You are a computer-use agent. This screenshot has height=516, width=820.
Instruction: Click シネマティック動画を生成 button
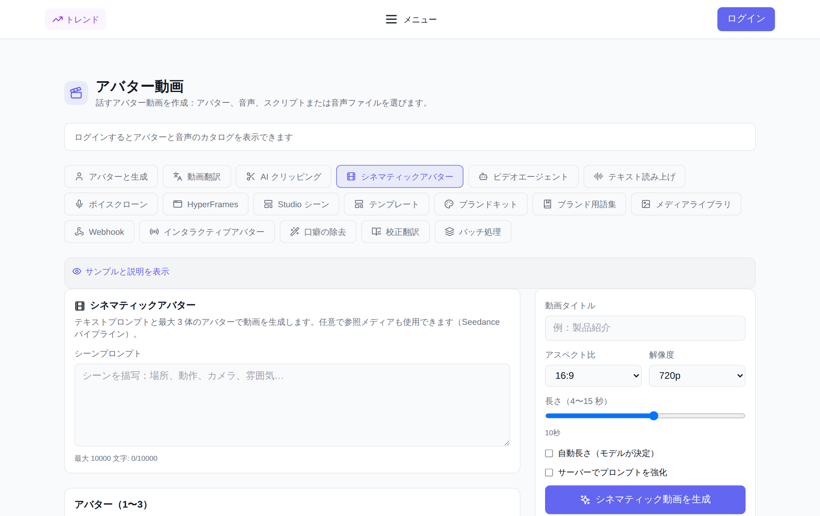click(x=645, y=500)
